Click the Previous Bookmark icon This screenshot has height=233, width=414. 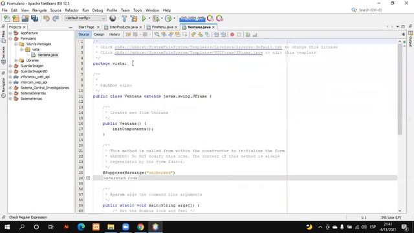tap(193, 34)
